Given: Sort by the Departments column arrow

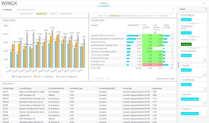Looking at the screenshot, I should coord(140,25).
